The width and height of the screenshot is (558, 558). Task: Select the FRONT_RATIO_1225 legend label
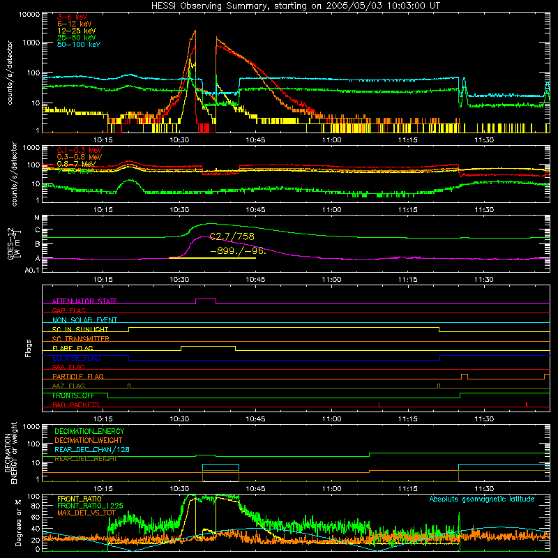[91, 506]
